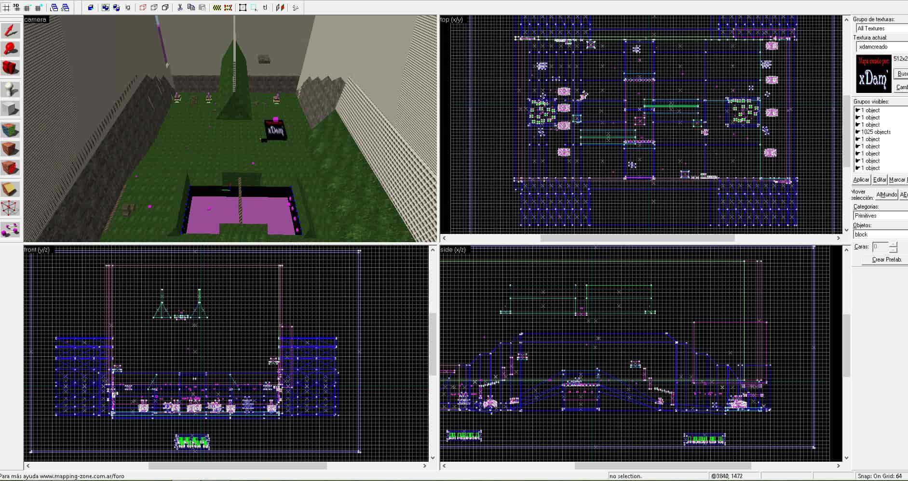Open the Objetos block dropdown
The width and height of the screenshot is (908, 481).
click(881, 234)
